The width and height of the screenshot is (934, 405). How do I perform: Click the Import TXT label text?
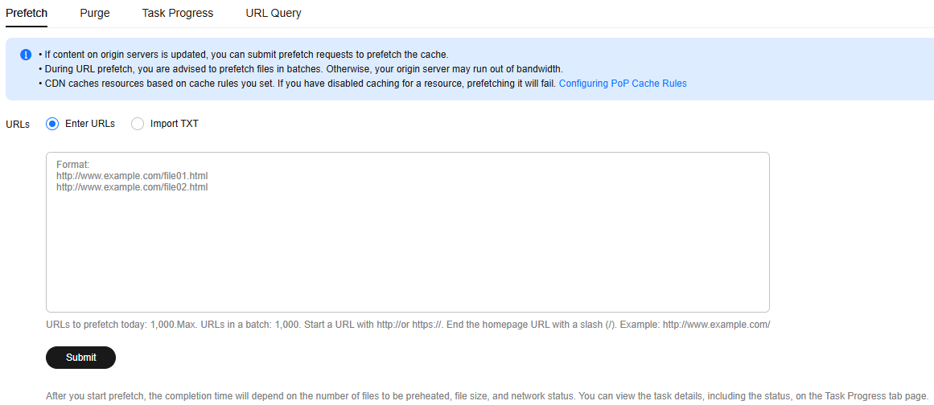[175, 124]
